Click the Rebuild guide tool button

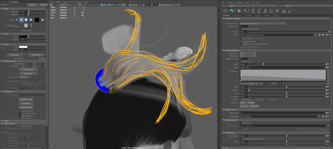pyautogui.click(x=243, y=103)
